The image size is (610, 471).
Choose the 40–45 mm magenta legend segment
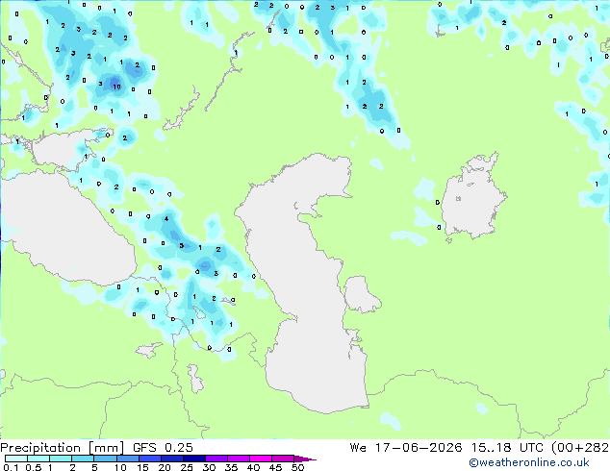point(261,459)
